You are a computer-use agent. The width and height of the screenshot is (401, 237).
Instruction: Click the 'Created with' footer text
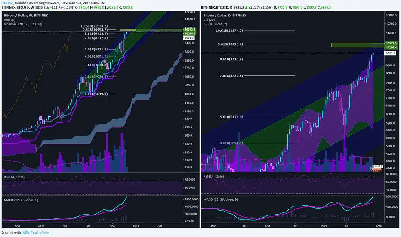(11, 232)
